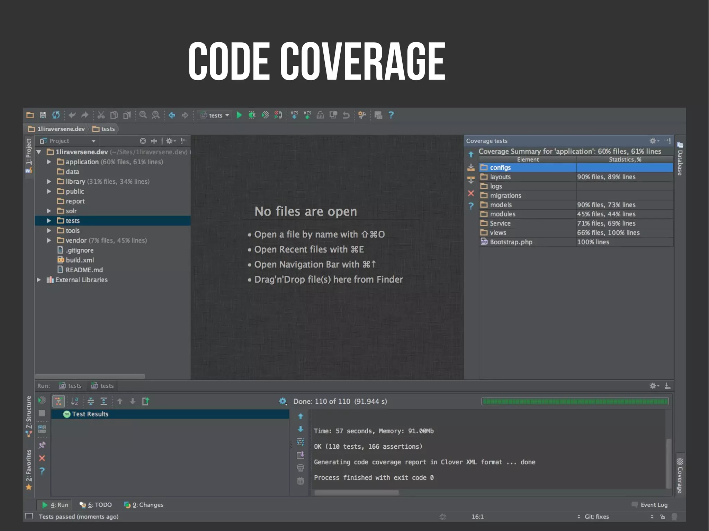Click Export Test Results icon
Viewport: 709px width, 531px height.
pos(146,401)
